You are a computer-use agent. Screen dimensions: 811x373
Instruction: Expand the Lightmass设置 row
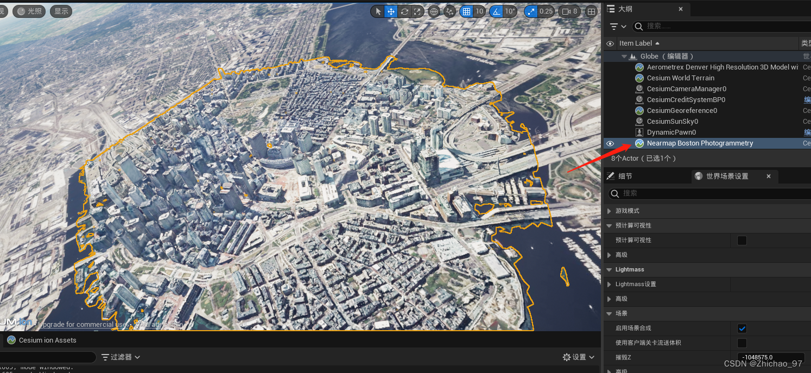coord(608,284)
